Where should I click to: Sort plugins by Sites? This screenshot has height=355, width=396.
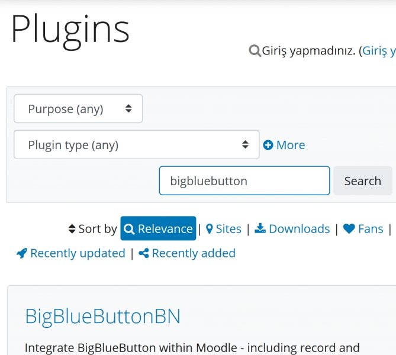point(228,229)
